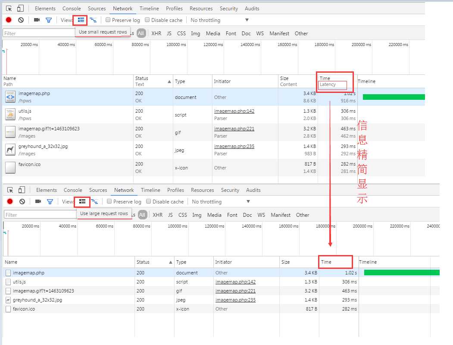453x345 pixels.
Task: Open Timeline tab in lower DevTools
Action: point(150,190)
